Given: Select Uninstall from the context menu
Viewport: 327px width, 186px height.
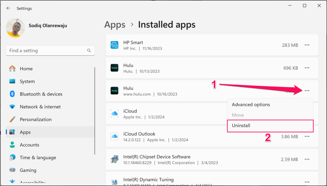Looking at the screenshot, I should pos(241,125).
